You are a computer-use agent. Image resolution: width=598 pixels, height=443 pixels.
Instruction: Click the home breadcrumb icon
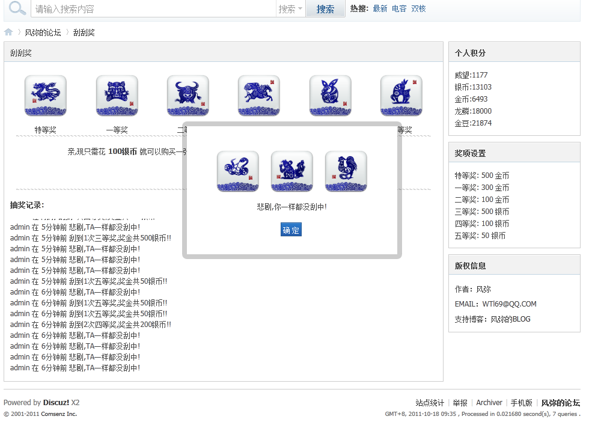tap(8, 32)
